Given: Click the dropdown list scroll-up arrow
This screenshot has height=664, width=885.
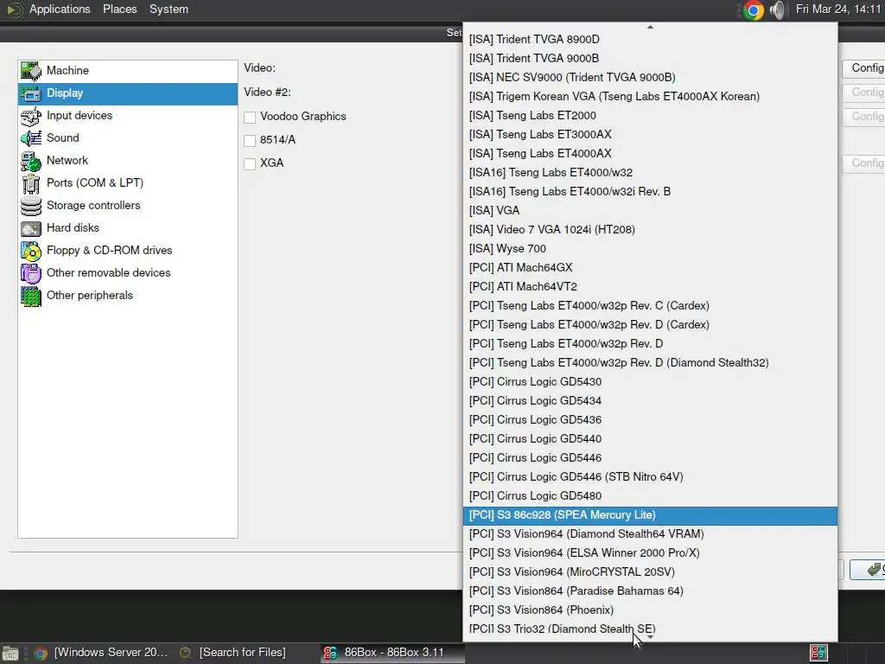Looking at the screenshot, I should point(650,27).
